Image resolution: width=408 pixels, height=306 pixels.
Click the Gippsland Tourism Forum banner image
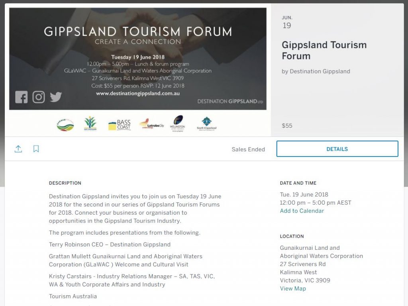point(137,59)
